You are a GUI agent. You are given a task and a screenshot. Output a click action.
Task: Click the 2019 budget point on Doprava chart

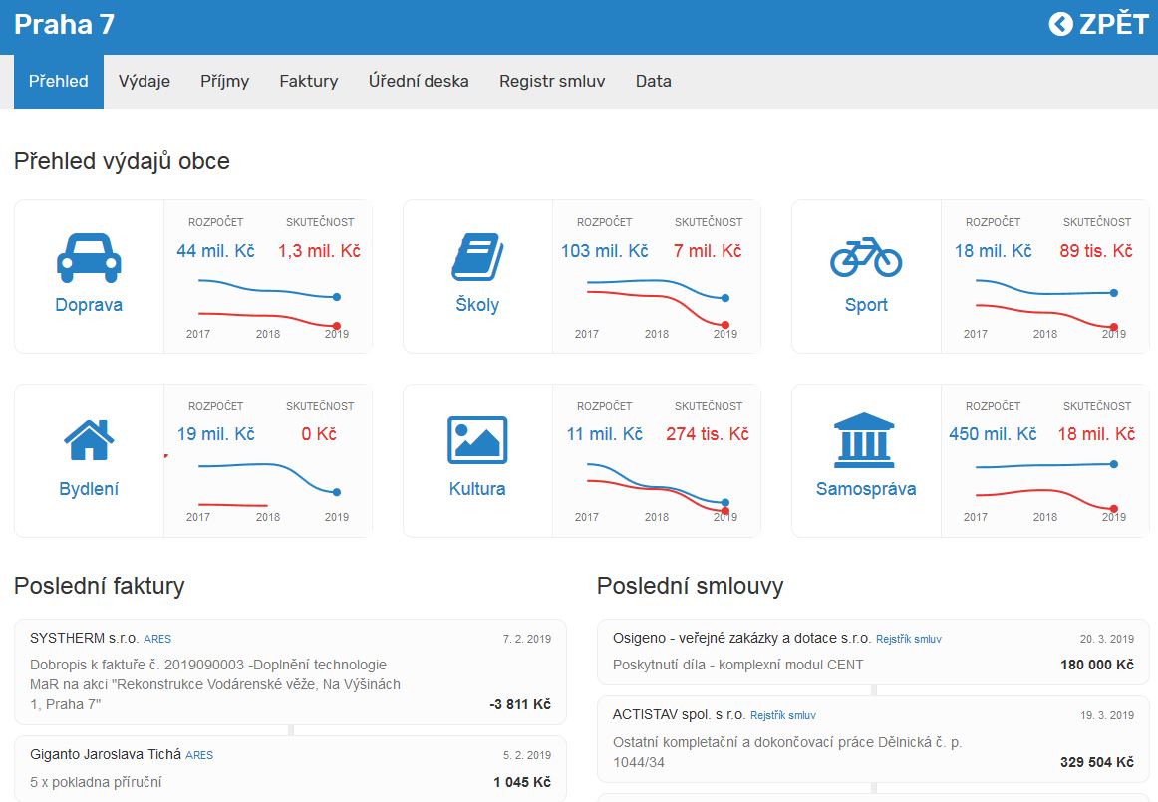pyautogui.click(x=337, y=297)
